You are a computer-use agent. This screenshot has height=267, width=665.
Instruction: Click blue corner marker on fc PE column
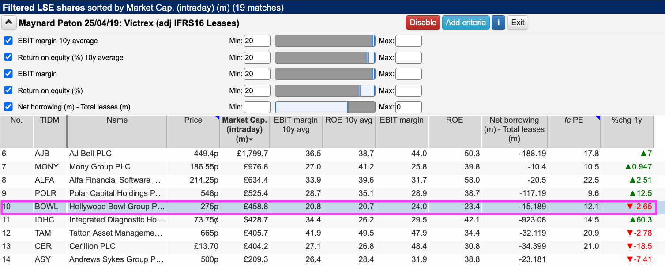click(x=598, y=117)
